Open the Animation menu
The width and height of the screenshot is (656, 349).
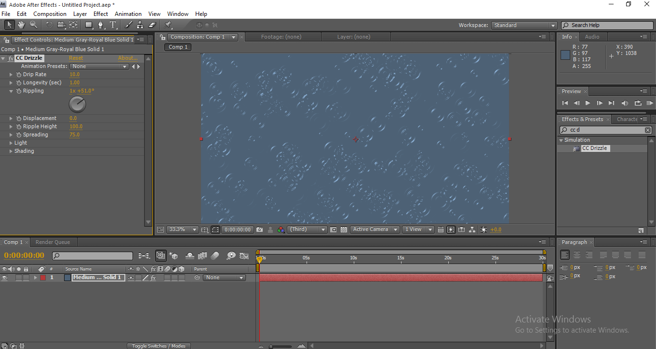coord(128,14)
